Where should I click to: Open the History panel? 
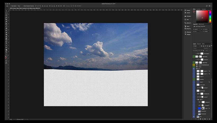click(x=188, y=10)
